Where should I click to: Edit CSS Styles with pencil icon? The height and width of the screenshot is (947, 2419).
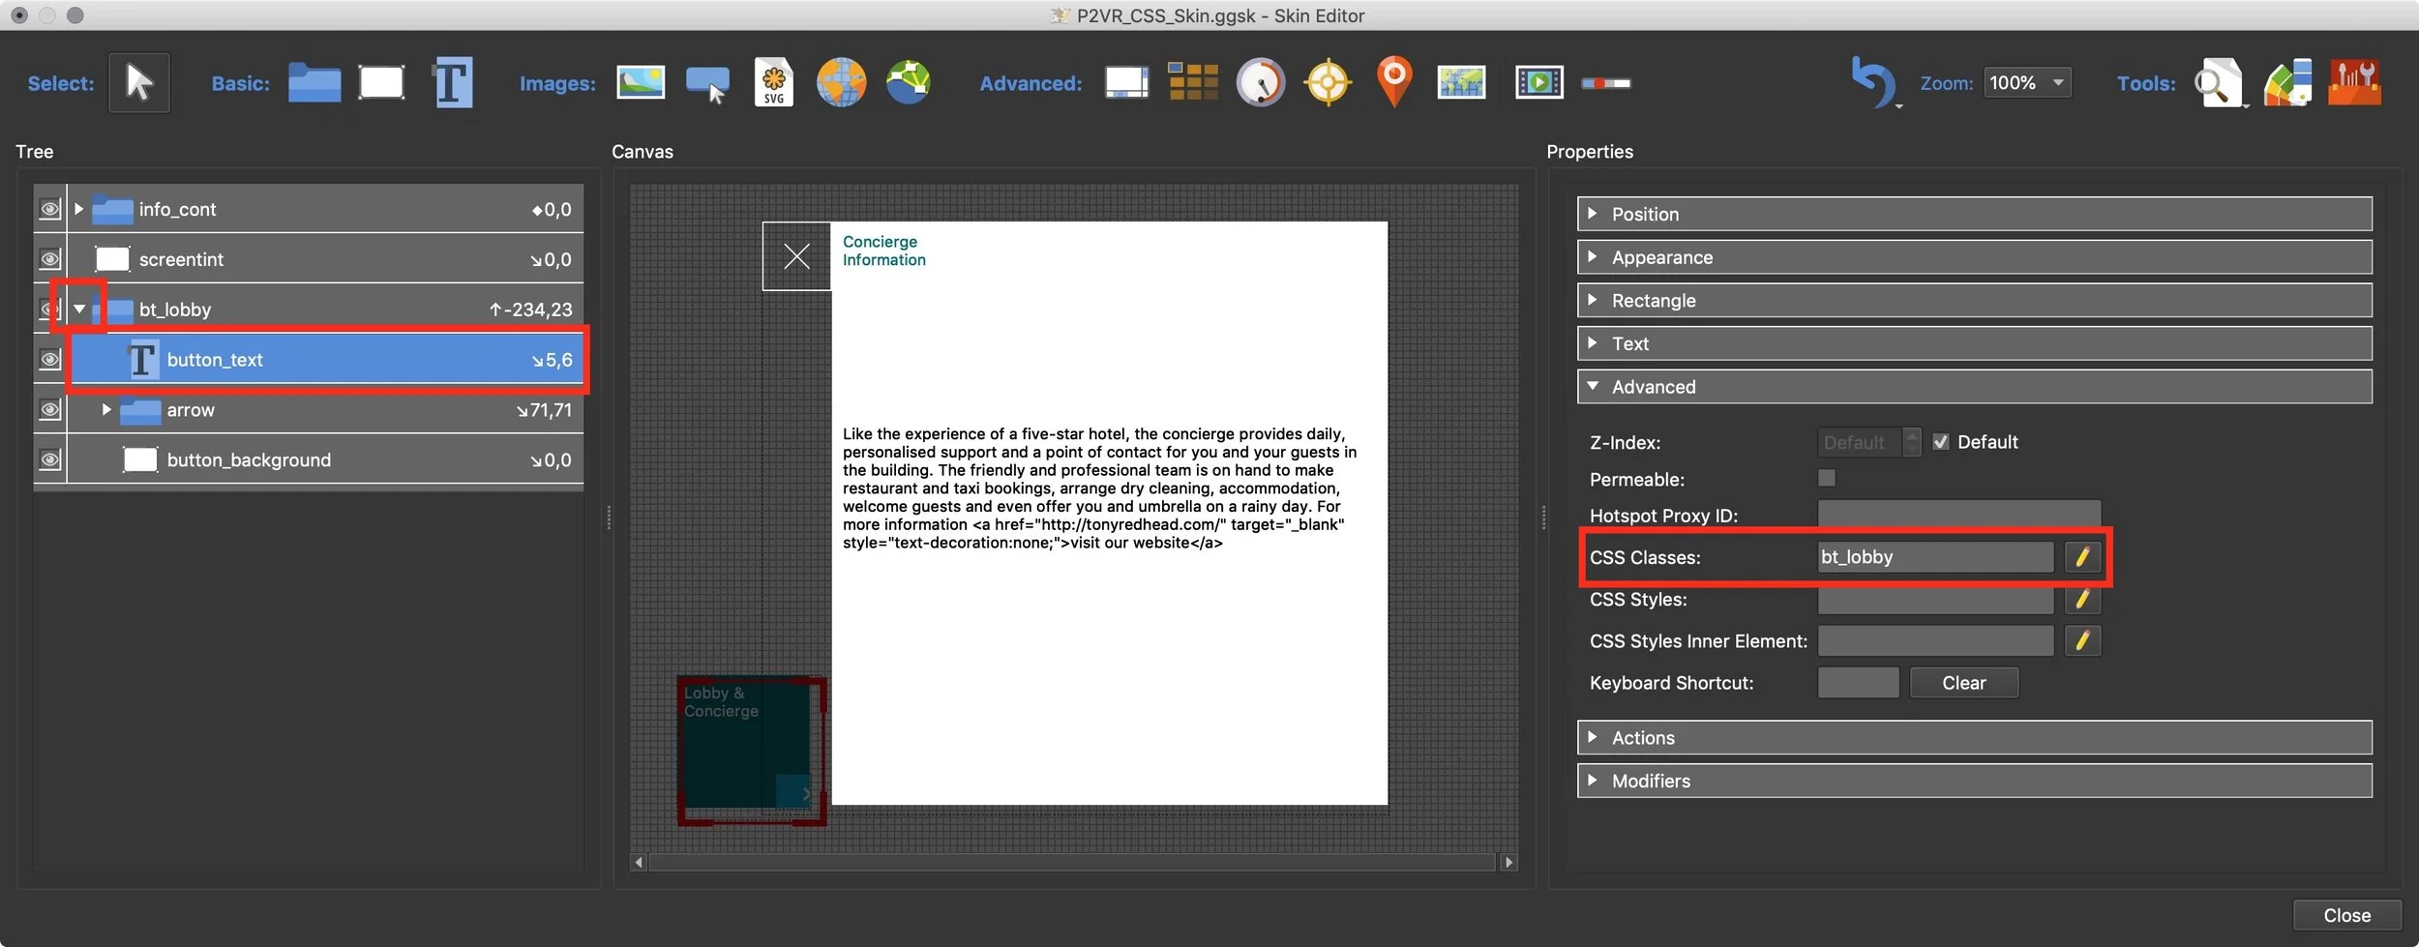coord(2082,600)
